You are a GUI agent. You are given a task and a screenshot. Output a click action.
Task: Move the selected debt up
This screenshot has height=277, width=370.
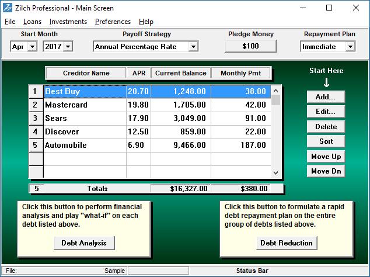coord(326,157)
